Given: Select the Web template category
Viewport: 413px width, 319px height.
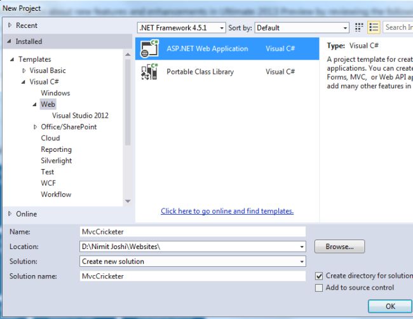Looking at the screenshot, I should tap(48, 104).
